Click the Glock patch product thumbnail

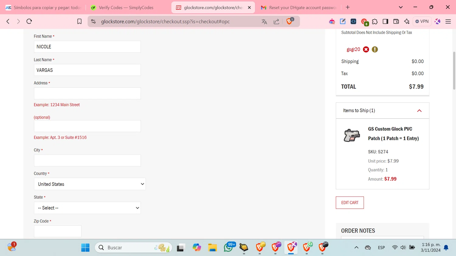click(x=352, y=135)
